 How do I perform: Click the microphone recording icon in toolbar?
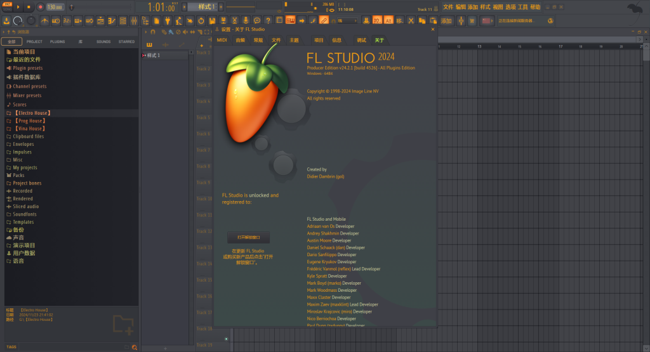(246, 21)
